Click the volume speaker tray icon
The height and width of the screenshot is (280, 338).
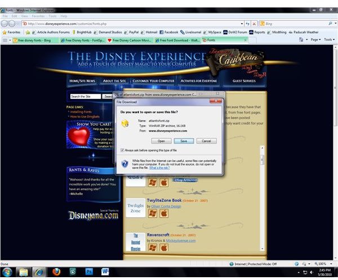pyautogui.click(x=312, y=272)
